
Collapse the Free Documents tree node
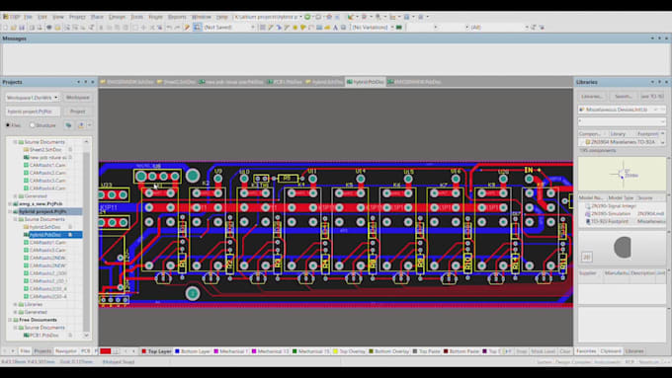tap(10, 320)
